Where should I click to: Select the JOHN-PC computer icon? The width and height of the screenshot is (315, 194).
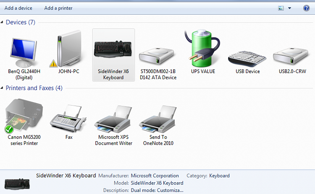[x=69, y=49]
